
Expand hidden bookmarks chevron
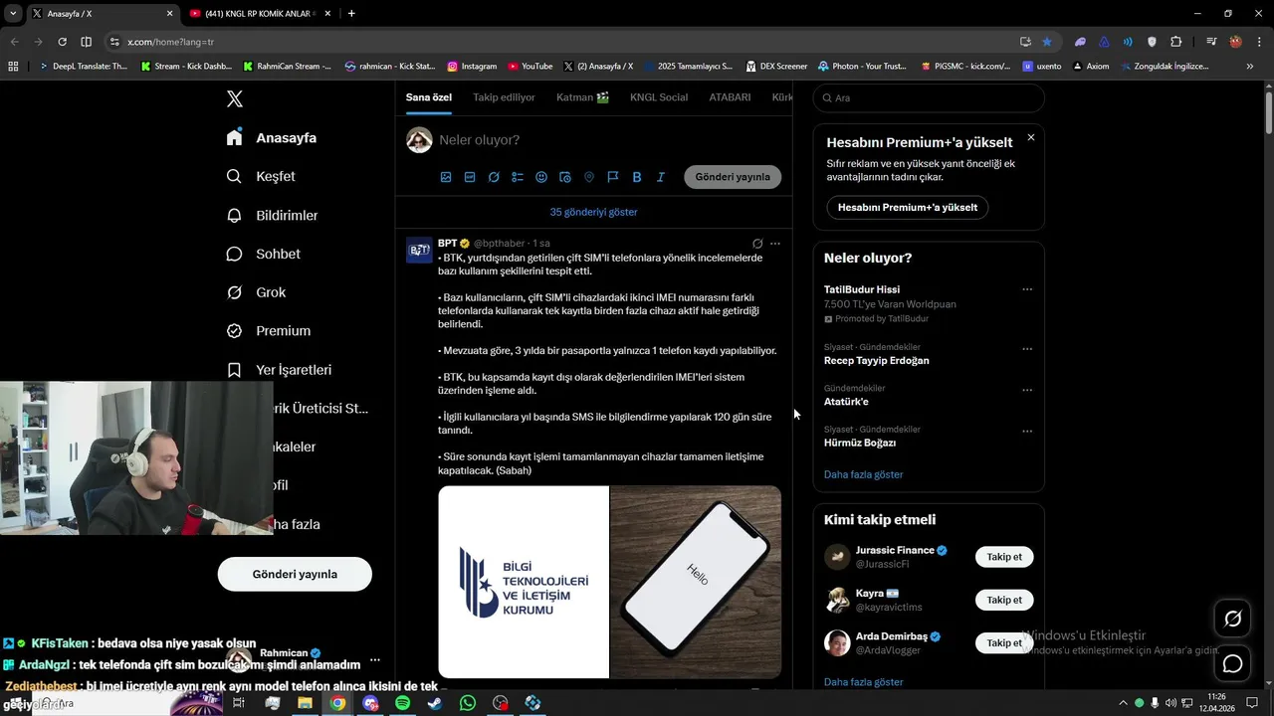coord(1250,67)
